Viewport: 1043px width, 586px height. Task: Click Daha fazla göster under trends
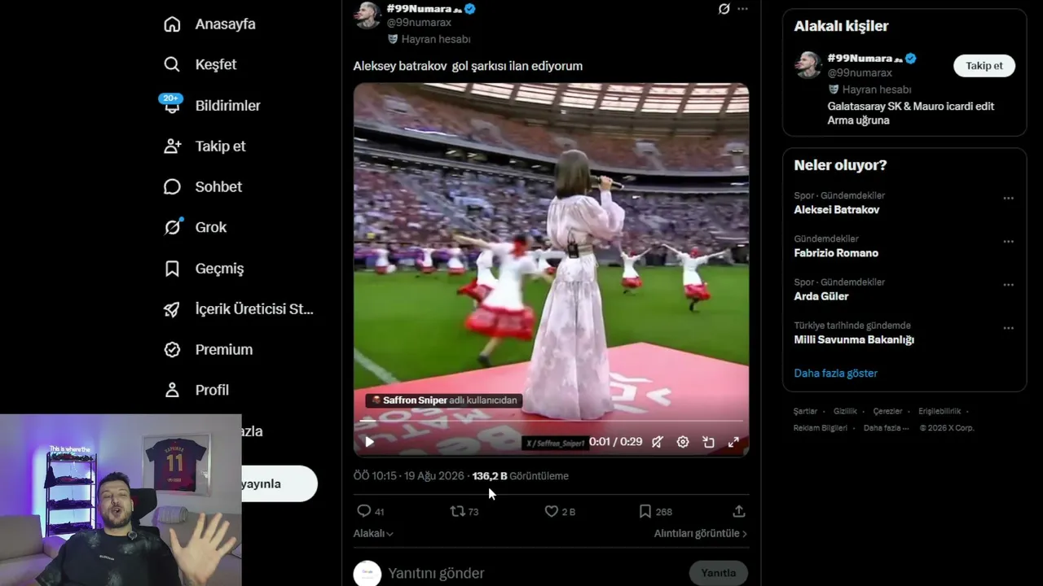(836, 374)
